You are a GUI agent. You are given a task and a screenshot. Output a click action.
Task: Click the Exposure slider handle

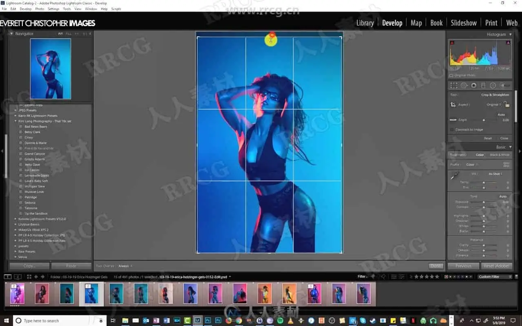484,202
